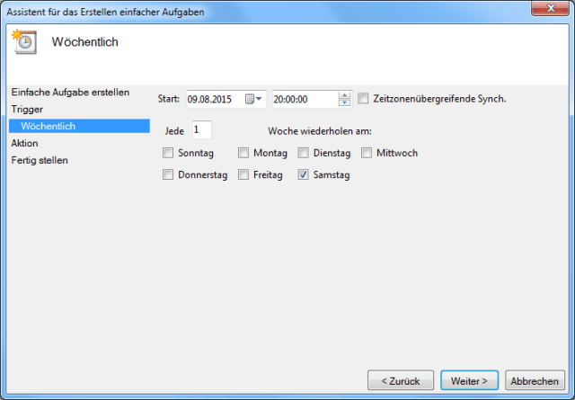Uncheck the Samstag checkbox
This screenshot has width=575, height=400.
(x=304, y=174)
